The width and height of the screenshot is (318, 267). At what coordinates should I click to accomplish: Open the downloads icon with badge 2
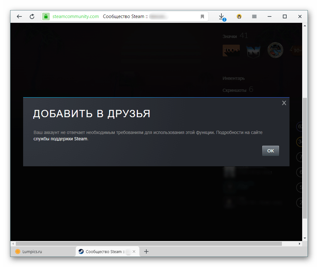tap(222, 17)
